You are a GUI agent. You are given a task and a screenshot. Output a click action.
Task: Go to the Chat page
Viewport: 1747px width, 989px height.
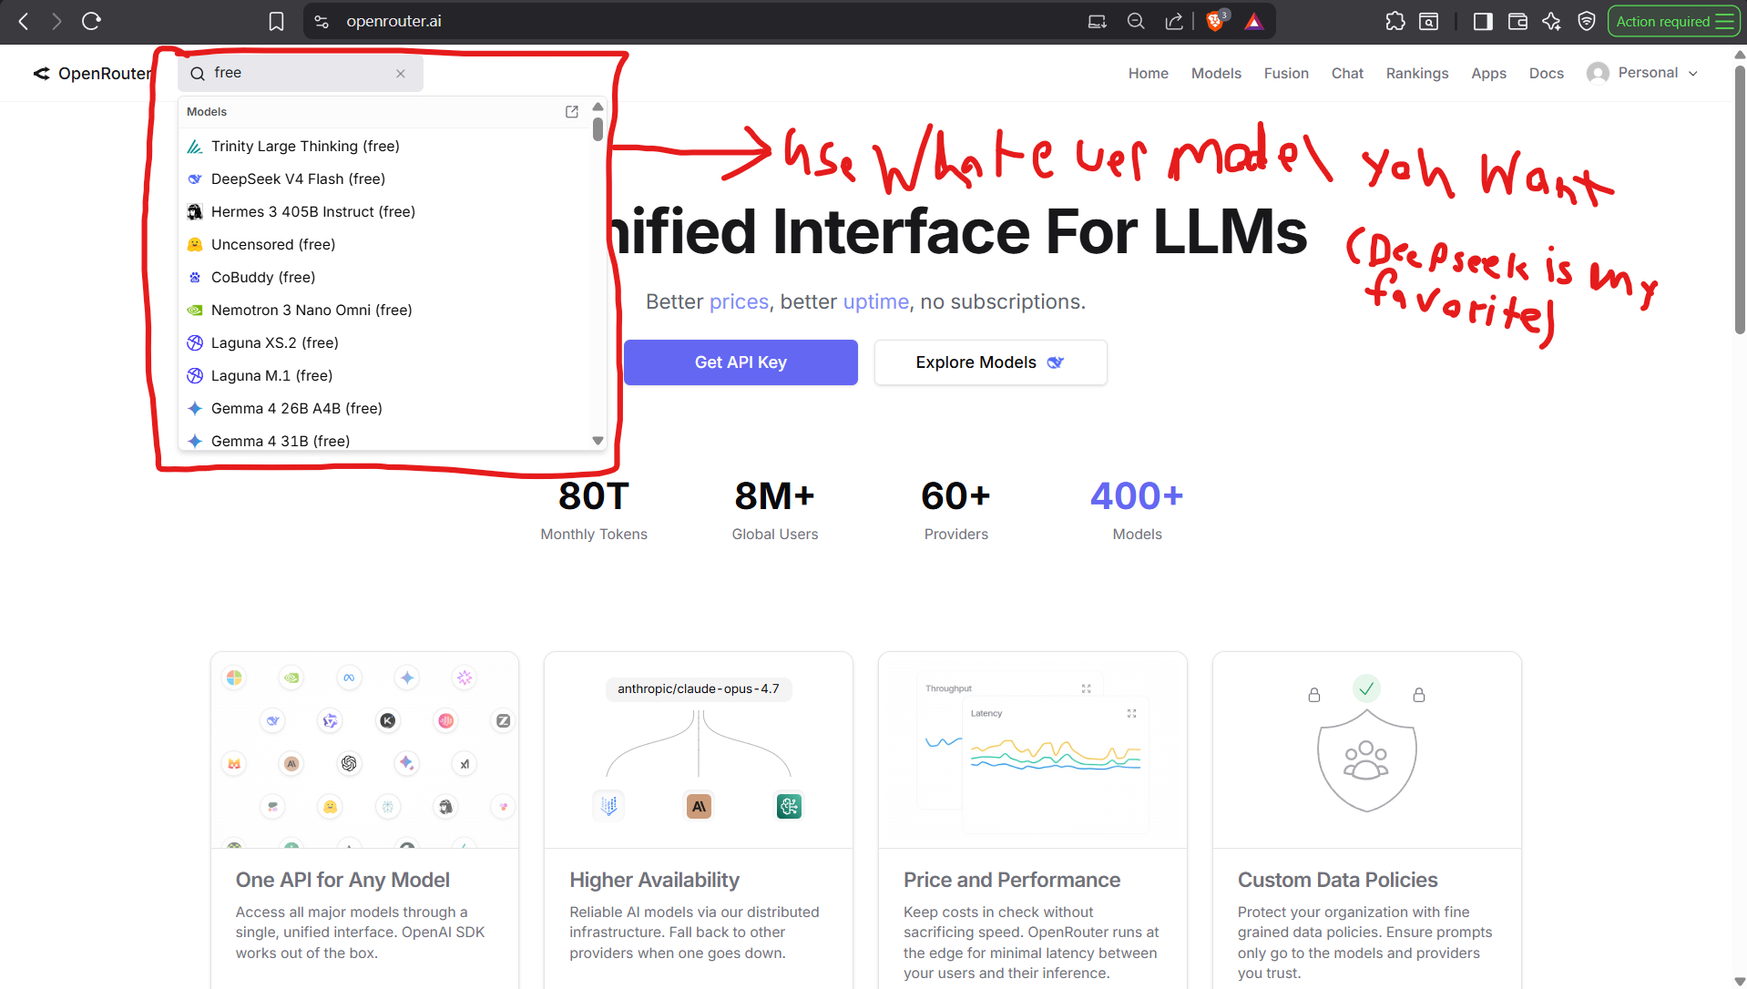click(1347, 73)
